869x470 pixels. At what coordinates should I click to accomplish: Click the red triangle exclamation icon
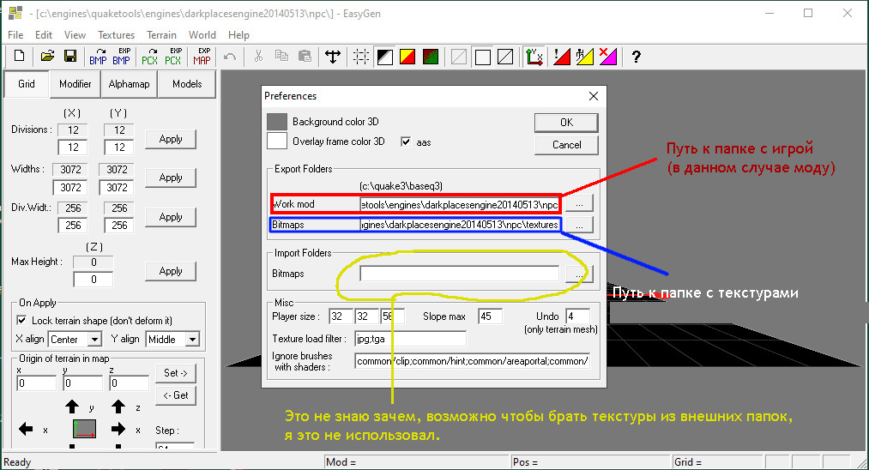tap(562, 57)
